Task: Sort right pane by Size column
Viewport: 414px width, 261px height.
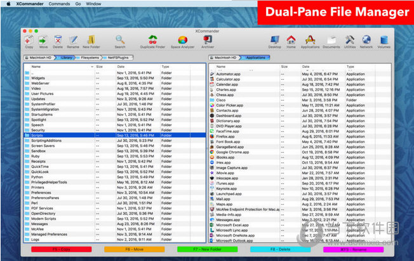Action: coord(290,67)
